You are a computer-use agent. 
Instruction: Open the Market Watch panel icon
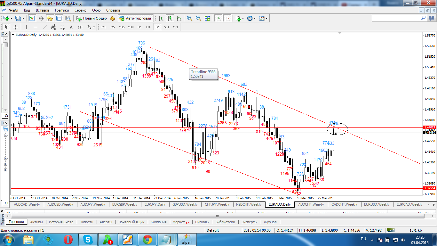[x=32, y=18]
